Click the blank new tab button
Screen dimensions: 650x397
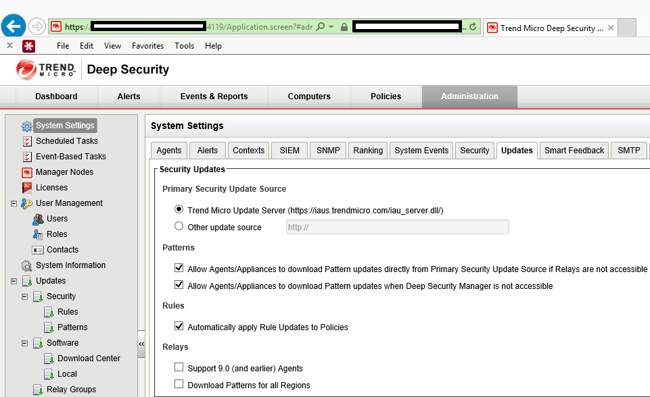[x=627, y=28]
